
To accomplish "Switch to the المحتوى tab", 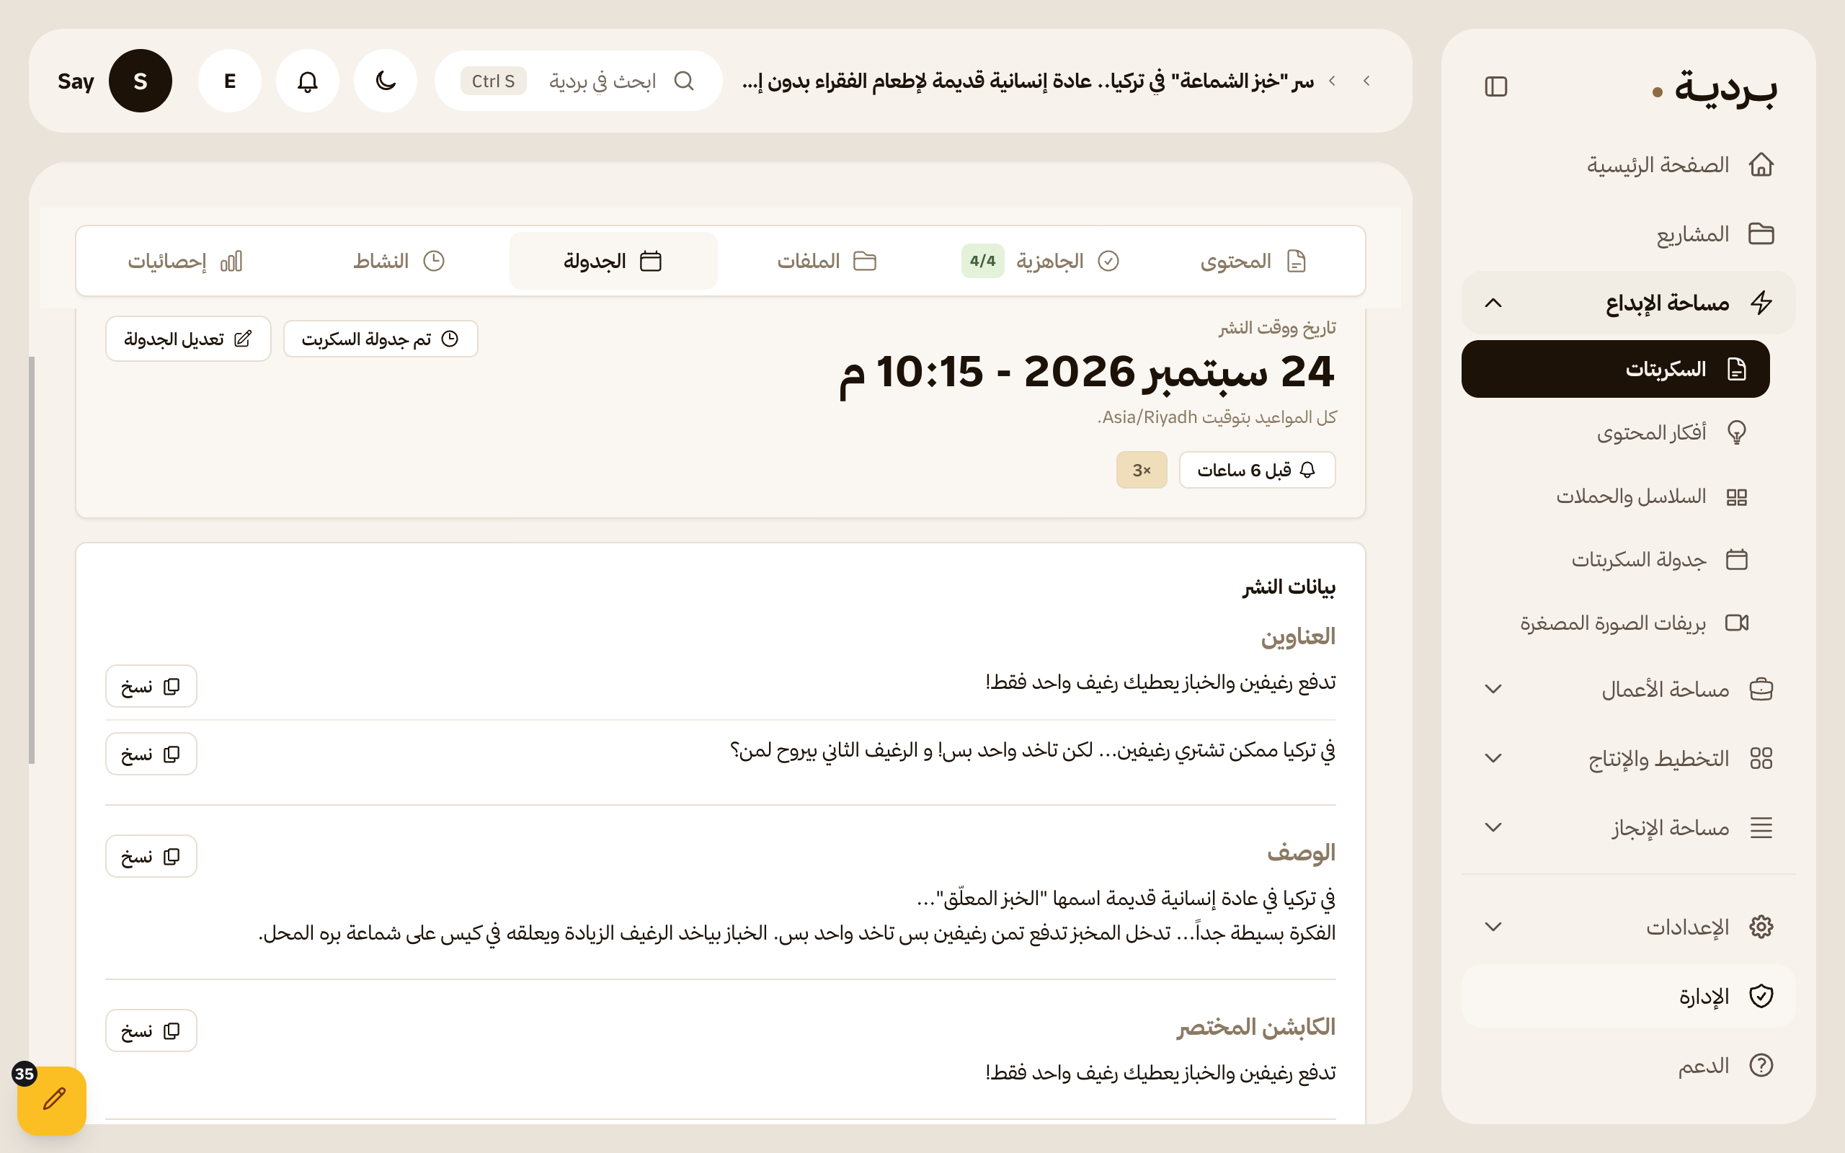I will [x=1253, y=261].
